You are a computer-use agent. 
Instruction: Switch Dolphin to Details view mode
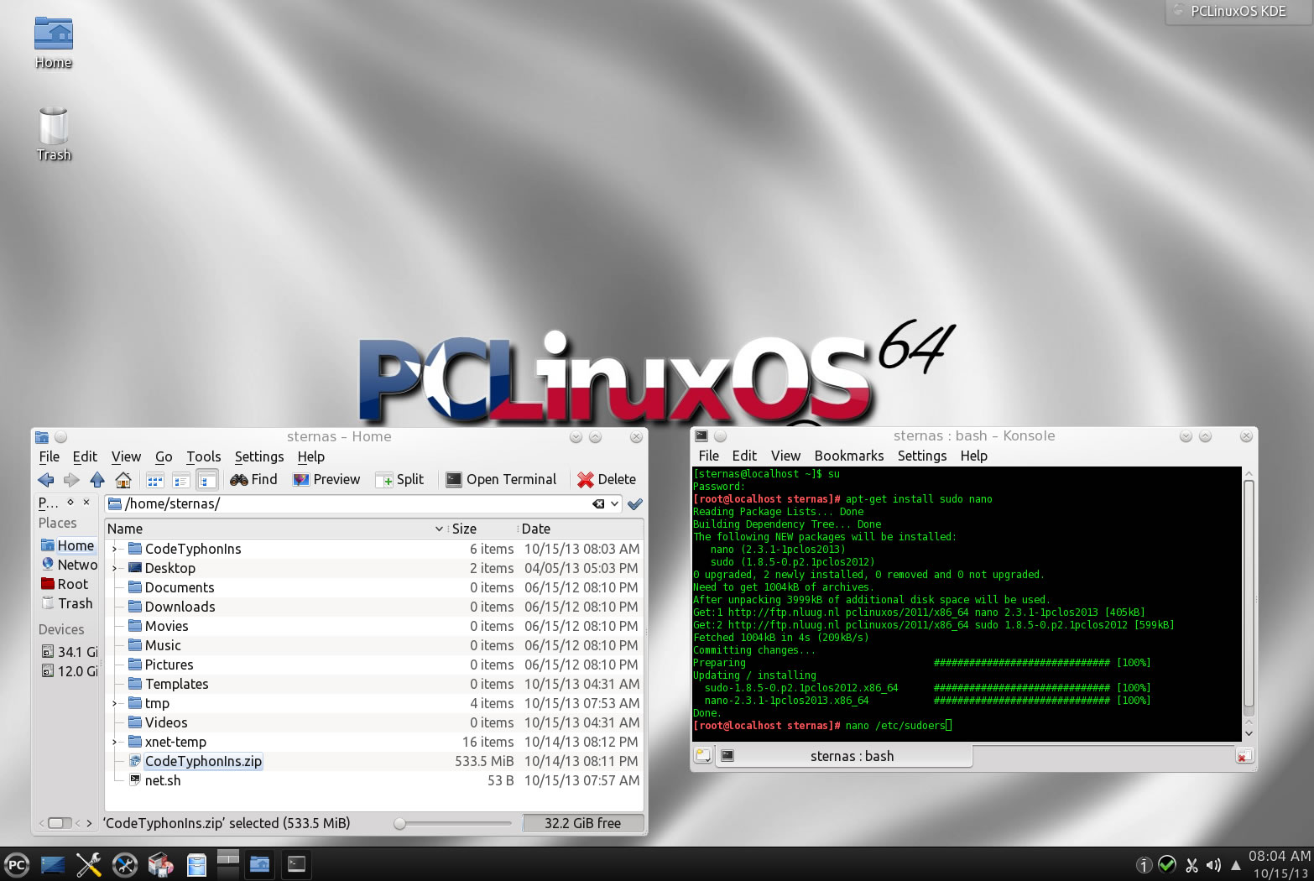[207, 480]
